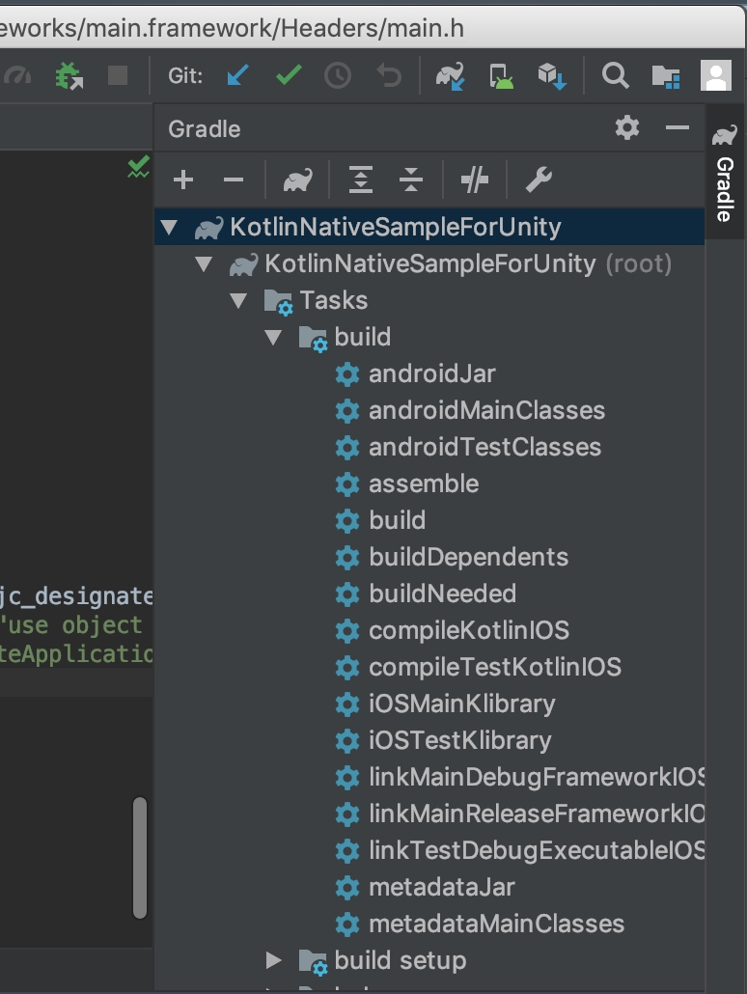Collapse the Tasks folder node
Image resolution: width=747 pixels, height=994 pixels.
point(238,300)
